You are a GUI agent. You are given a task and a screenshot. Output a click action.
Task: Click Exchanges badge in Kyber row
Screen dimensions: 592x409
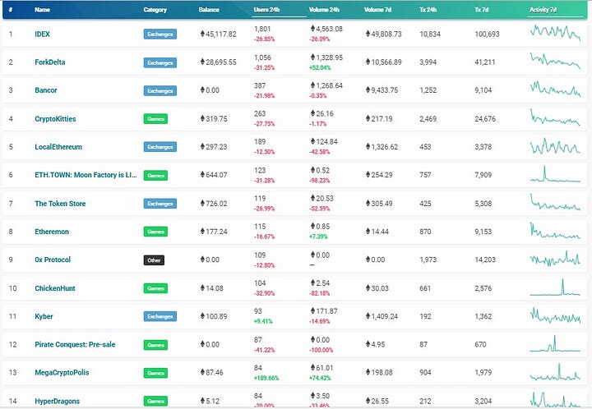click(160, 316)
